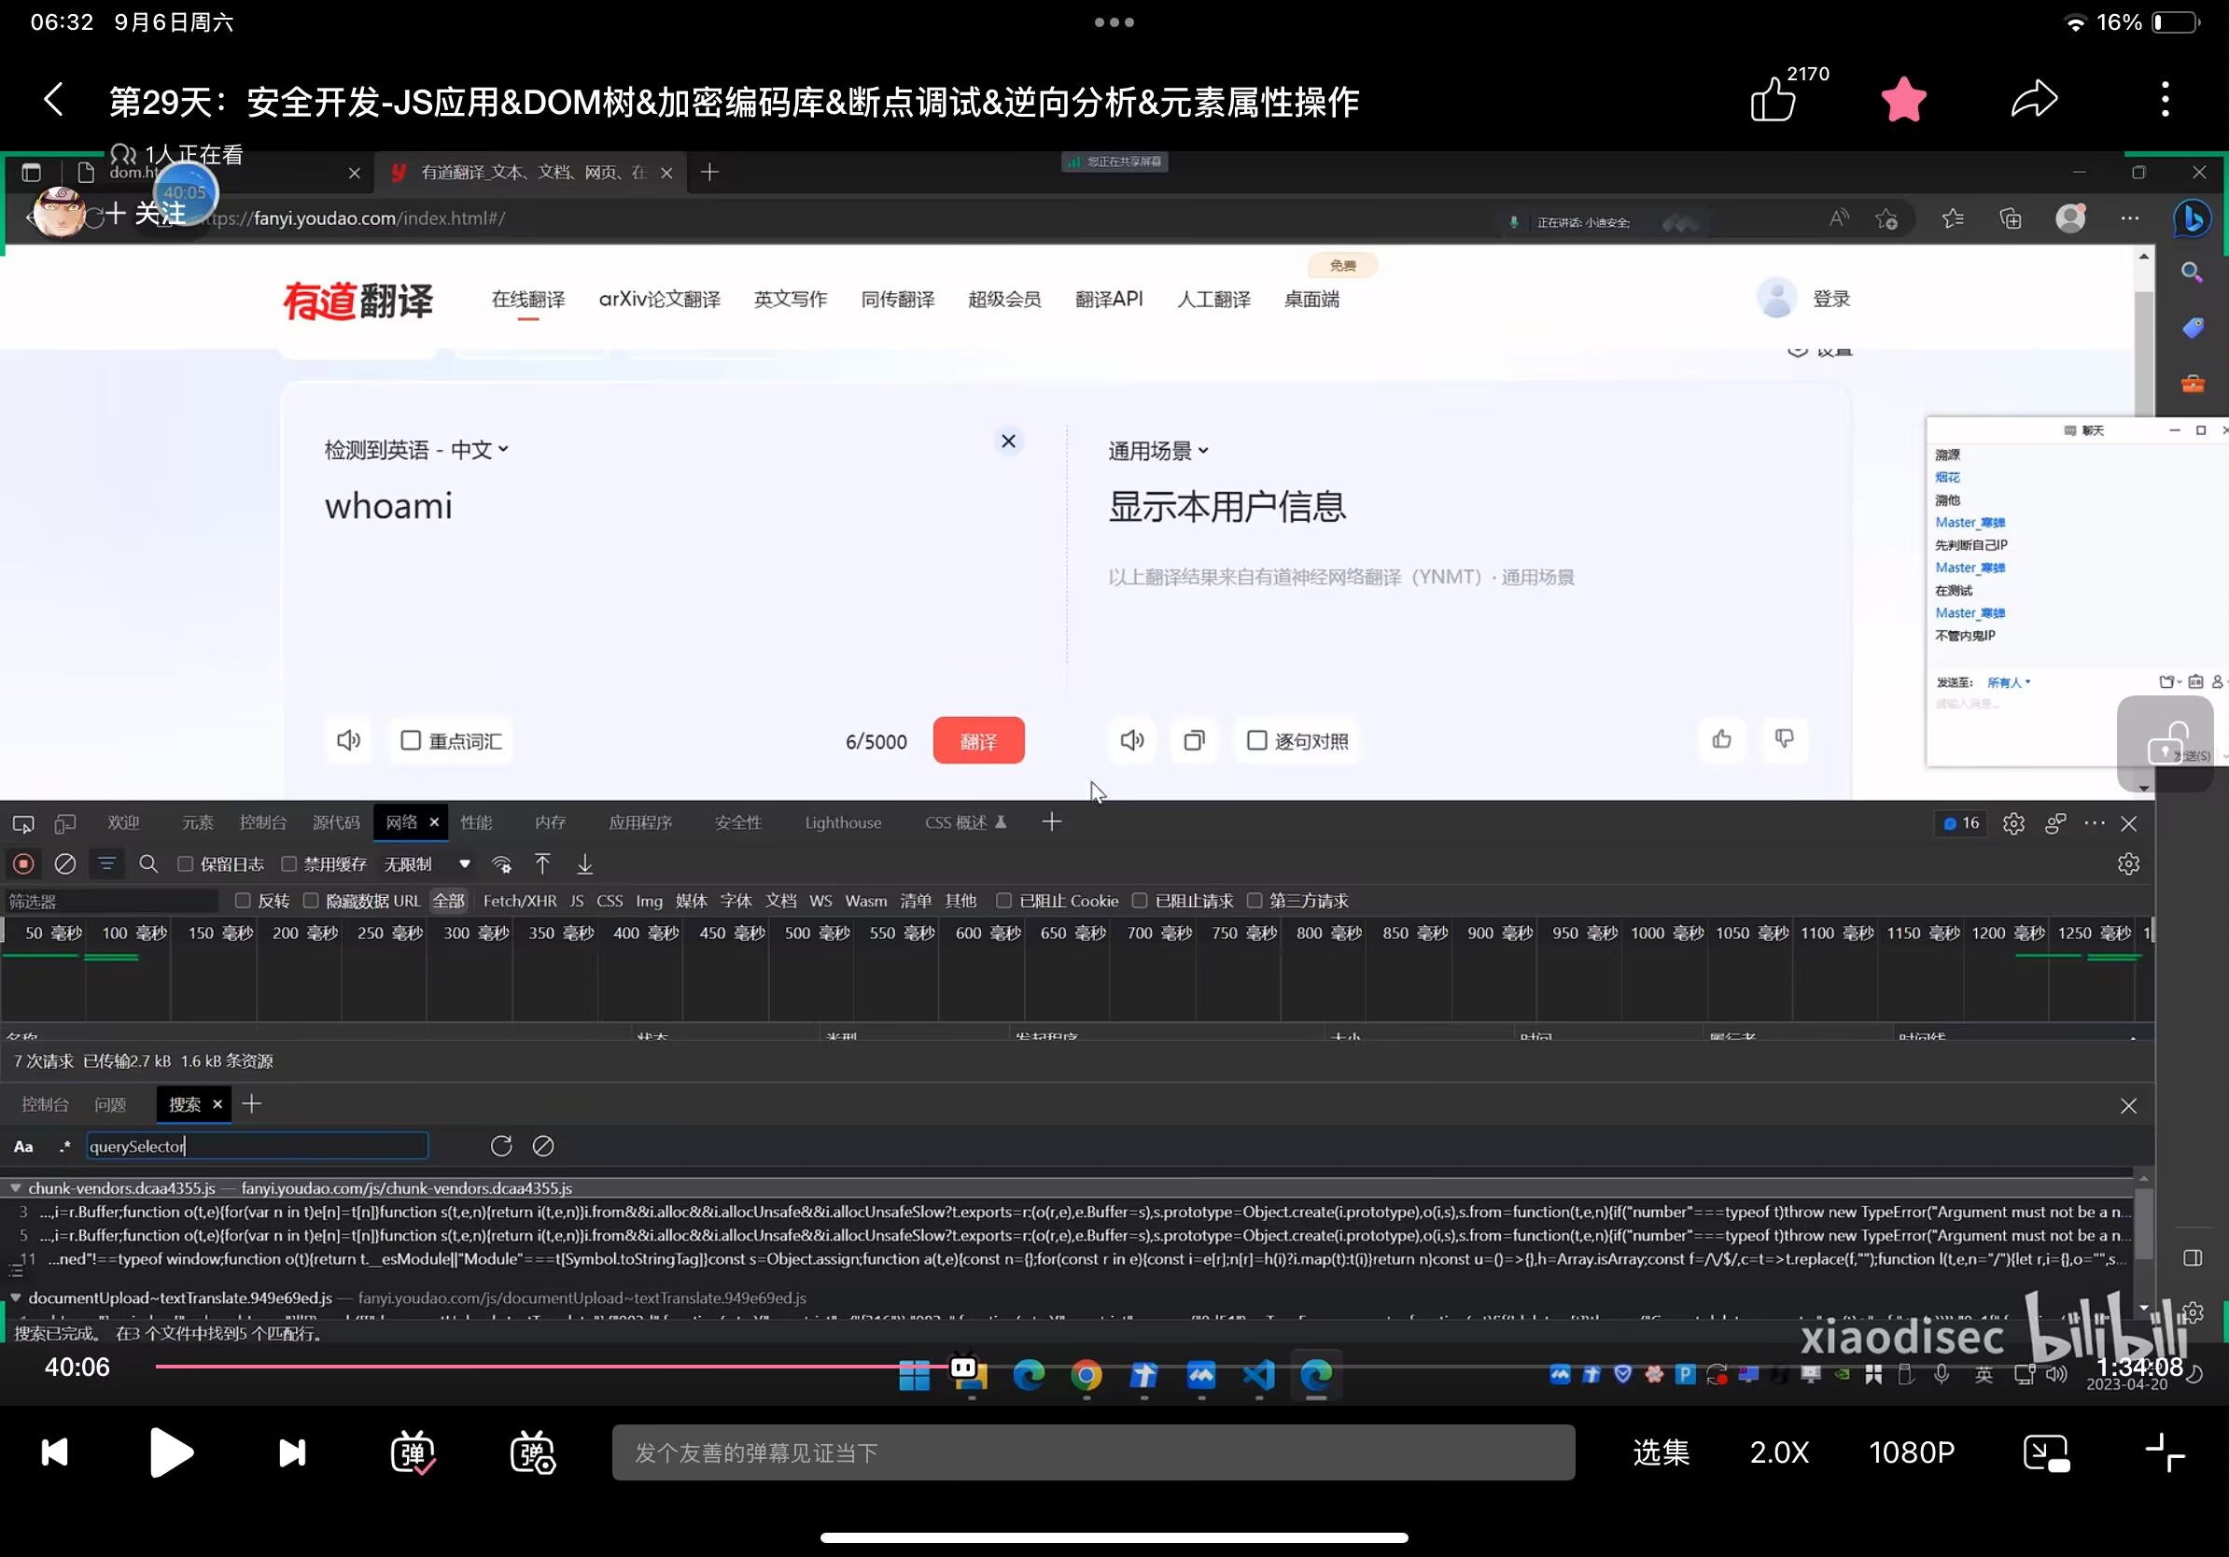
Task: Enable the 逐句对照 checkbox
Action: pos(1256,740)
